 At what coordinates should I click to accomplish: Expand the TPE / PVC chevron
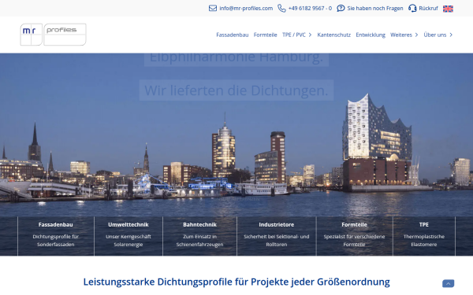coord(310,35)
